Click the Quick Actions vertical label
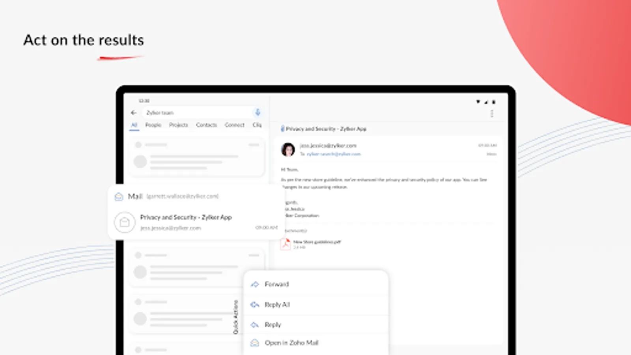The image size is (631, 355). pyautogui.click(x=236, y=317)
